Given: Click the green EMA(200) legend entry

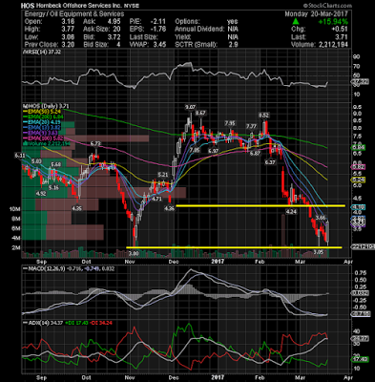Looking at the screenshot, I should coord(43,117).
